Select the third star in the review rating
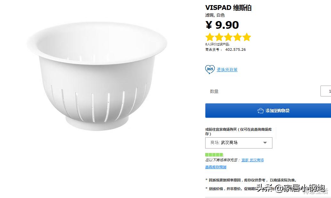This screenshot has height=198, width=331. [x=228, y=37]
